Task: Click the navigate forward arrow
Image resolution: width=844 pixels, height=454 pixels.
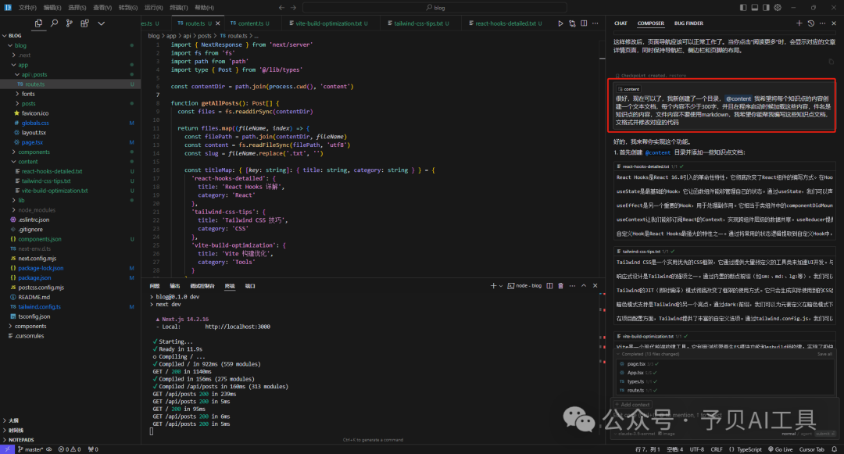Action: 293,8
